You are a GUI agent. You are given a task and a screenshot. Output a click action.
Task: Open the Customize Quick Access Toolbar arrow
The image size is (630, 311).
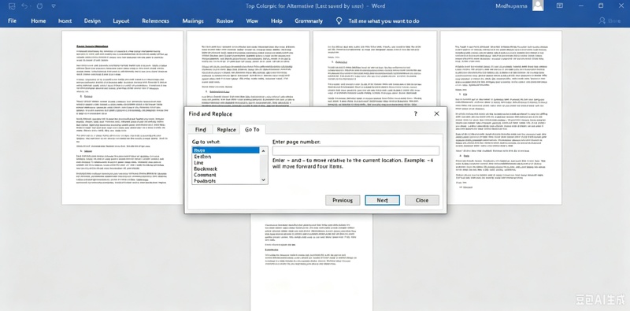54,6
